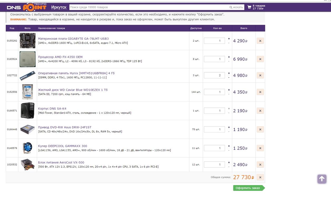
Task: Click the scroll-to-top arrow button
Action: coord(322,179)
